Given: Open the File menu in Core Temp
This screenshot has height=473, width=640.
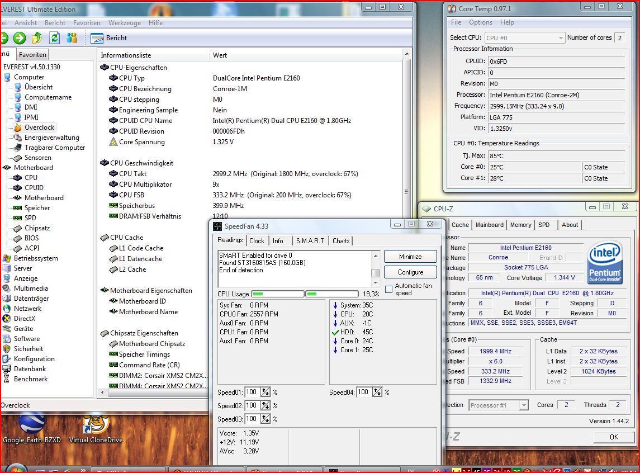Looking at the screenshot, I should 456,22.
